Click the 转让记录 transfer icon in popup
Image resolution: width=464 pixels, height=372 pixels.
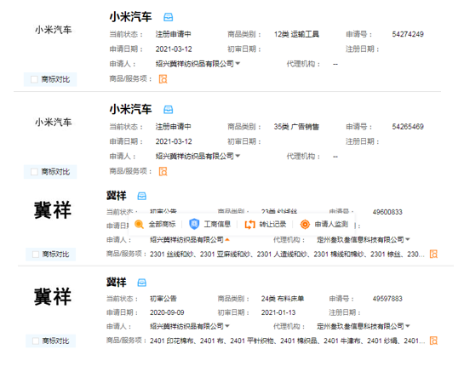point(249,225)
